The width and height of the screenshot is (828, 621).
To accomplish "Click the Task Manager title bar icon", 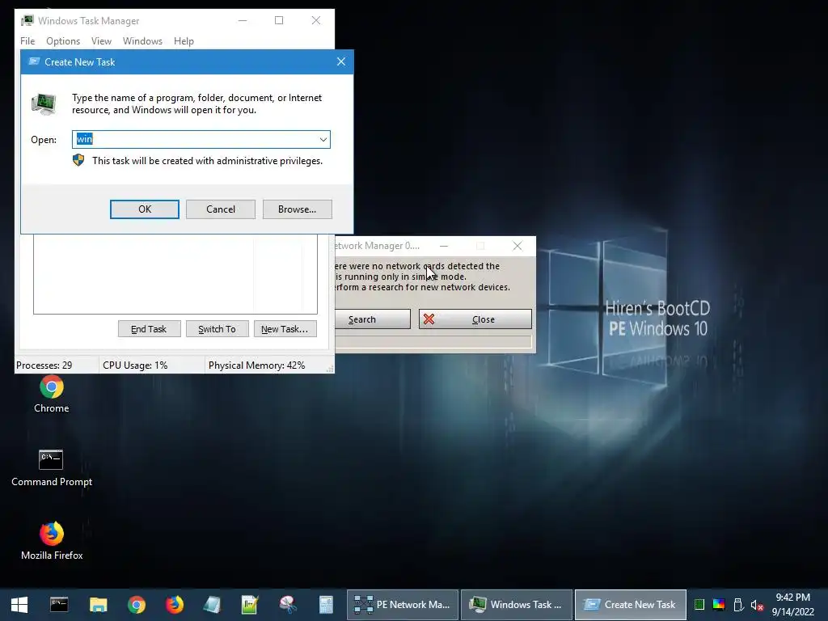I will coord(27,20).
